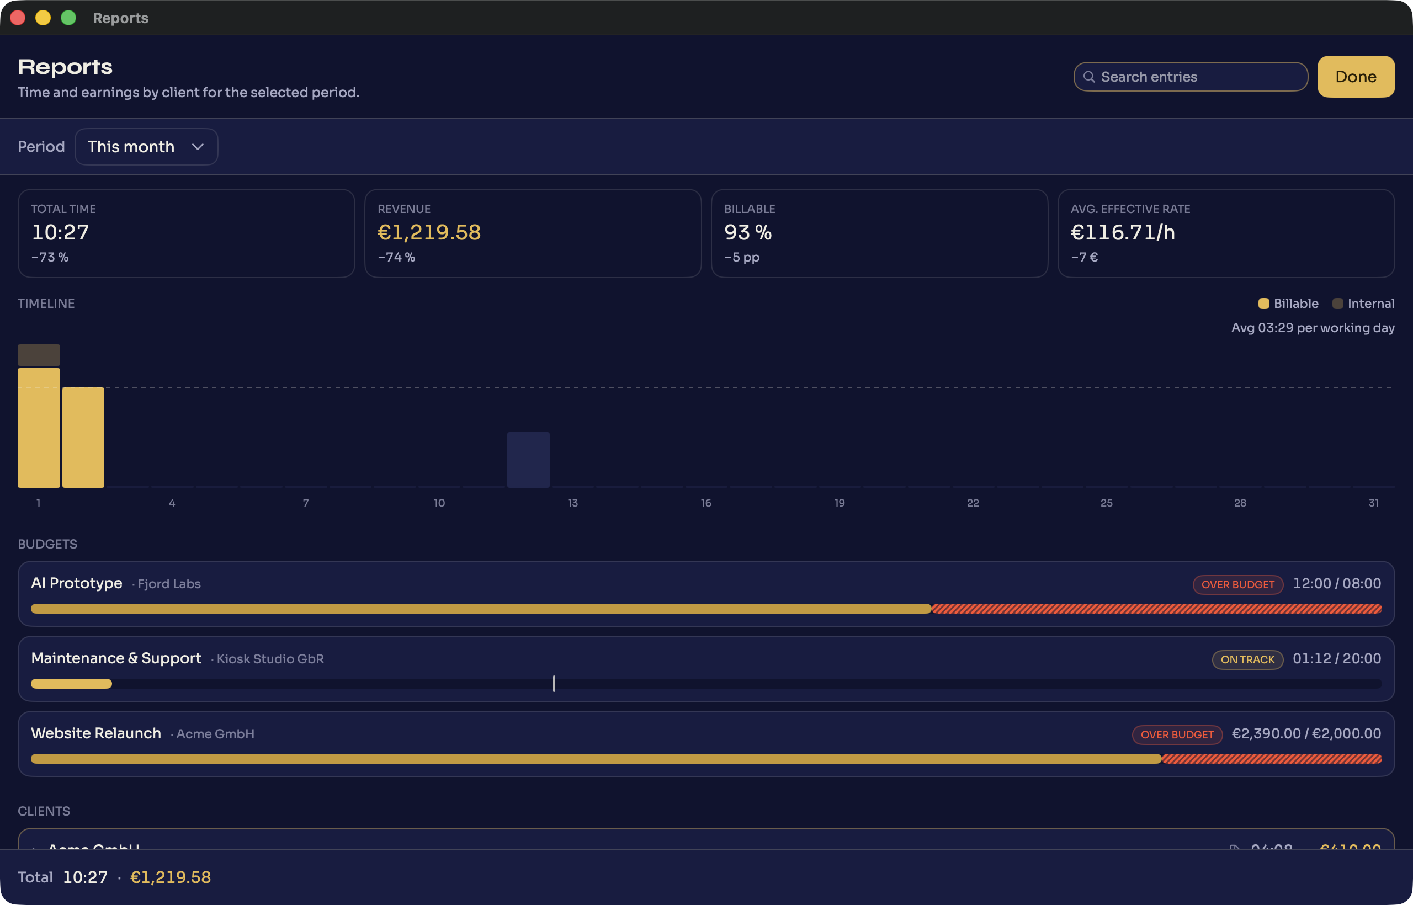The height and width of the screenshot is (905, 1413).
Task: Select the Avg. Effective Rate card
Action: [1226, 233]
